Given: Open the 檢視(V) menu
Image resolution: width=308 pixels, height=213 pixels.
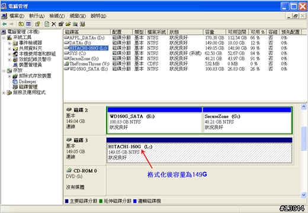Looking at the screenshot, I should 57,16.
